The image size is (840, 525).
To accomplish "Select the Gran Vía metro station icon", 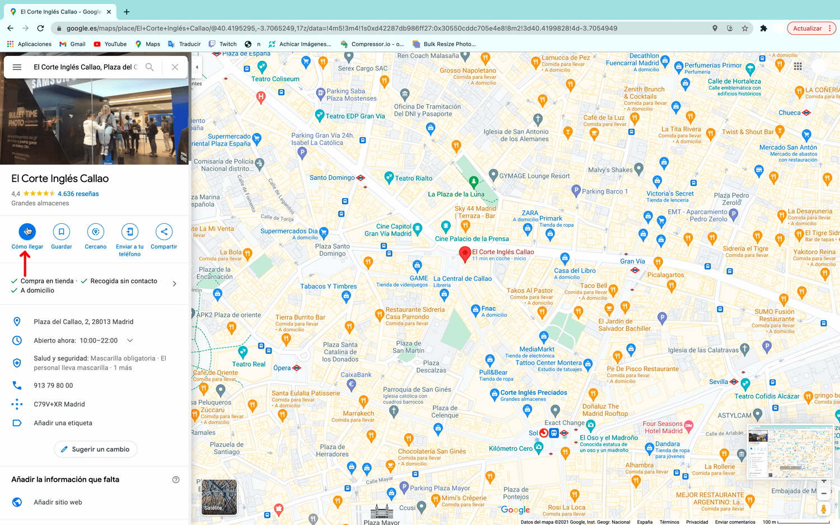I will pos(635,270).
